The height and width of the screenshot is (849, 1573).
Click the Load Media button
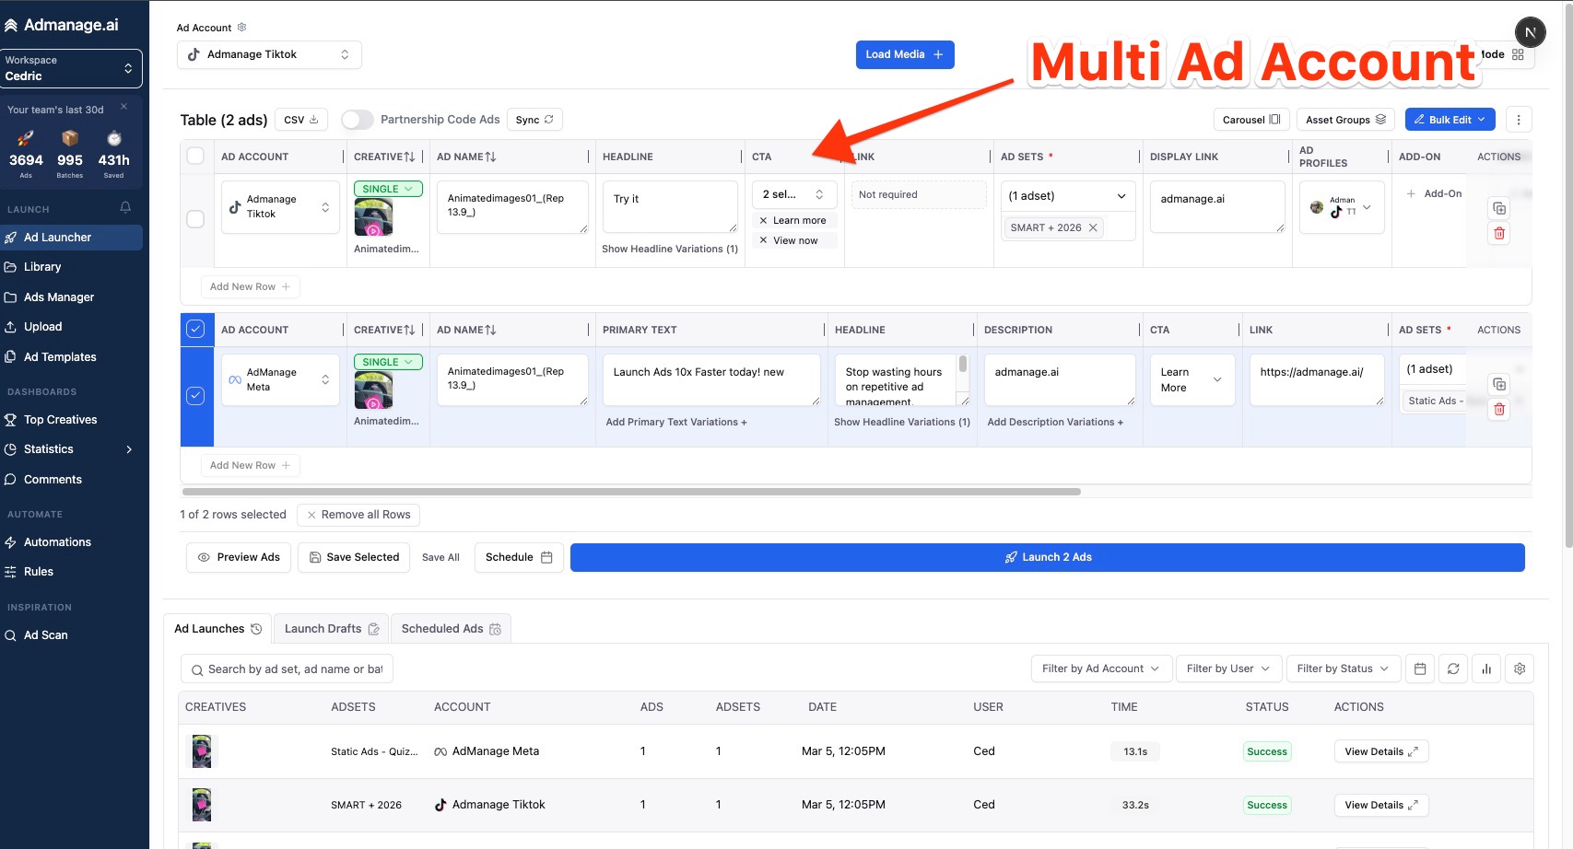click(x=904, y=54)
